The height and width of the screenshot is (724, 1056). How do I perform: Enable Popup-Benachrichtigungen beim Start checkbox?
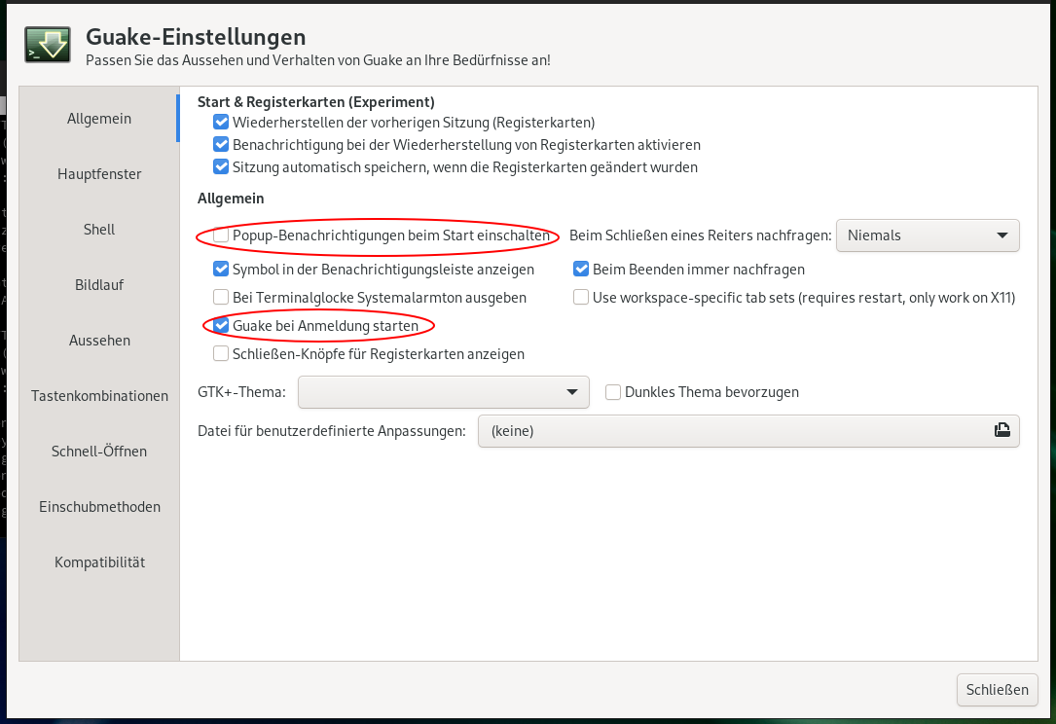coord(221,235)
